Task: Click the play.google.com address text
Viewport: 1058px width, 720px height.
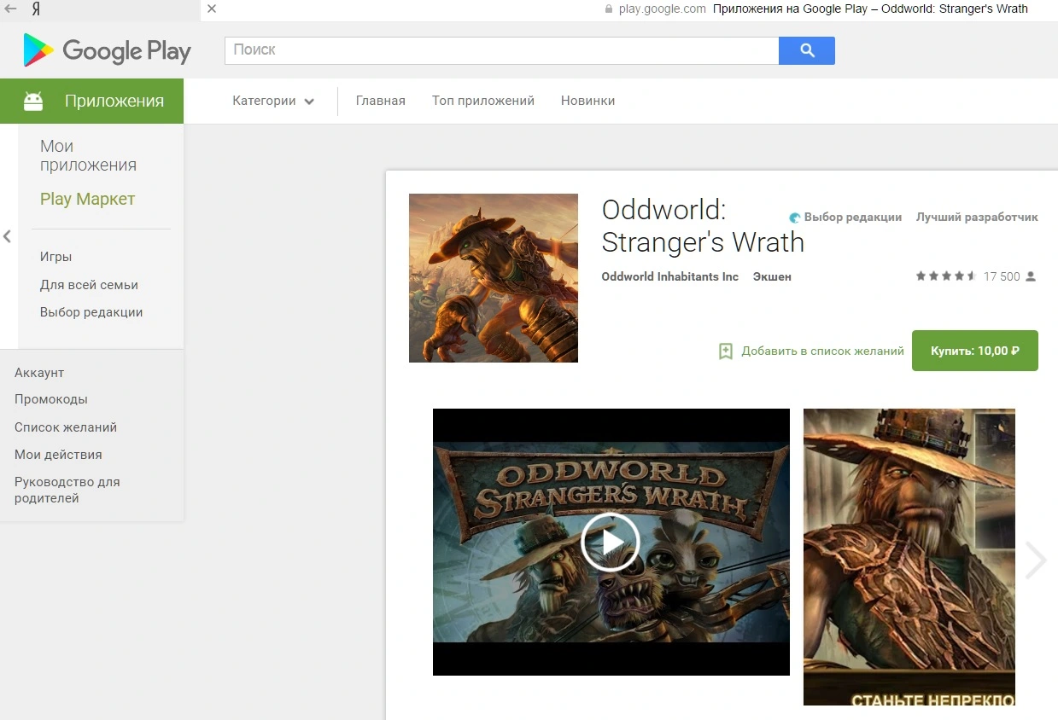Action: pyautogui.click(x=663, y=9)
